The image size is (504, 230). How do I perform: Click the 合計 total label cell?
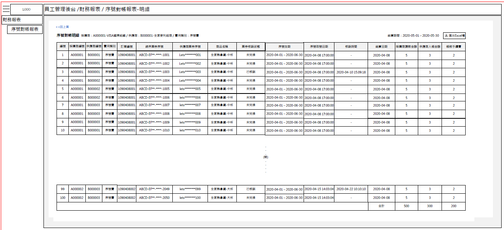click(x=381, y=206)
